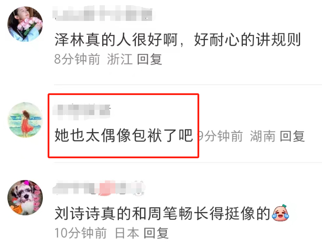Open third commenter's blurred username
322x245 pixels.
(99, 187)
